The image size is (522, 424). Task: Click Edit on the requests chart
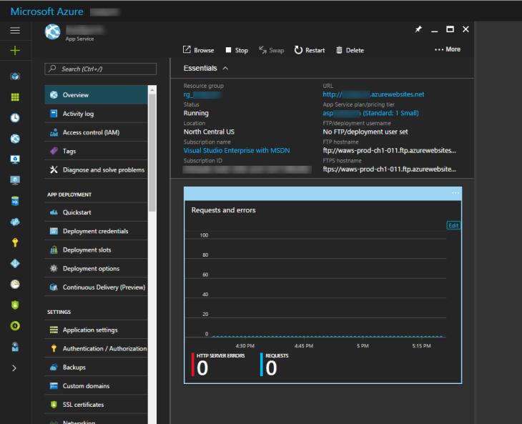[453, 225]
